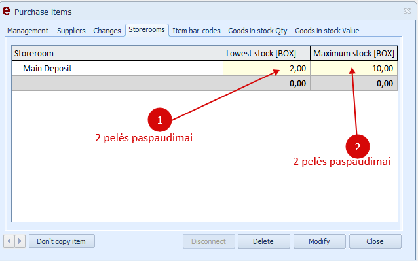Click the Close button
Image resolution: width=418 pixels, height=261 pixels.
[375, 241]
